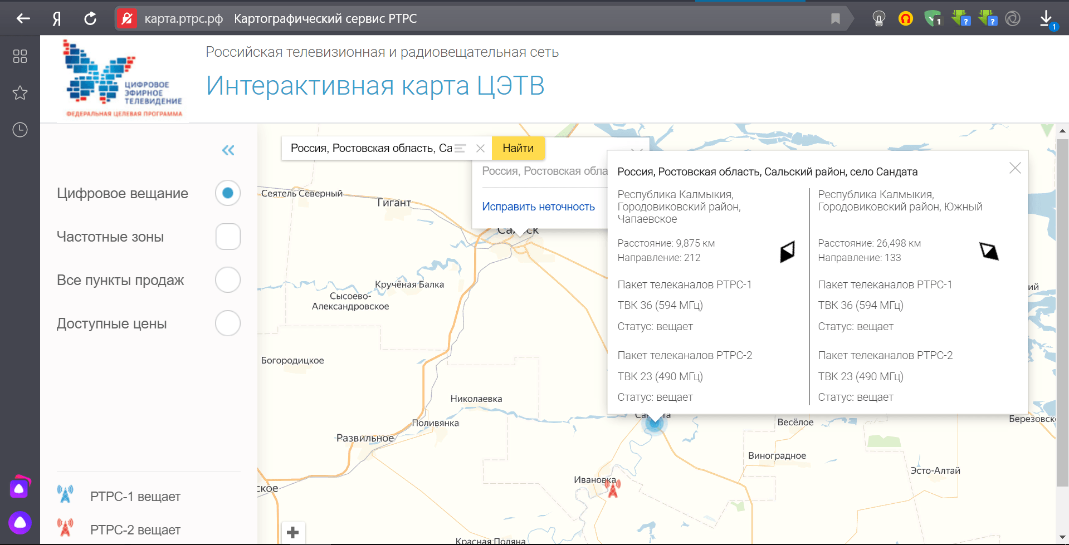
Task: Click the Расстояние: 26,498 км text
Action: pos(870,243)
